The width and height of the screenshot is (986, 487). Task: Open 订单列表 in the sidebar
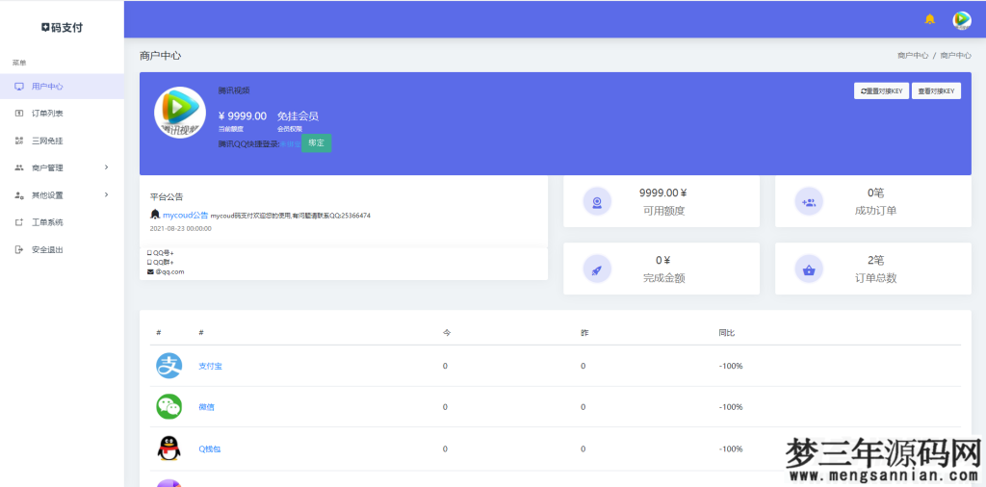pyautogui.click(x=47, y=114)
